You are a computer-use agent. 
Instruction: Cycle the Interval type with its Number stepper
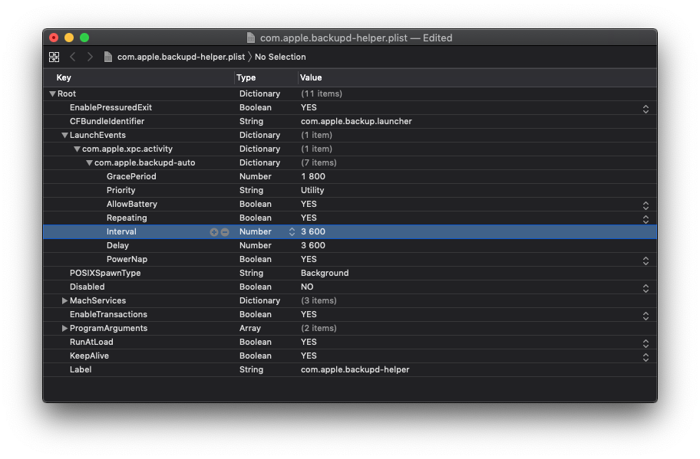coord(291,231)
